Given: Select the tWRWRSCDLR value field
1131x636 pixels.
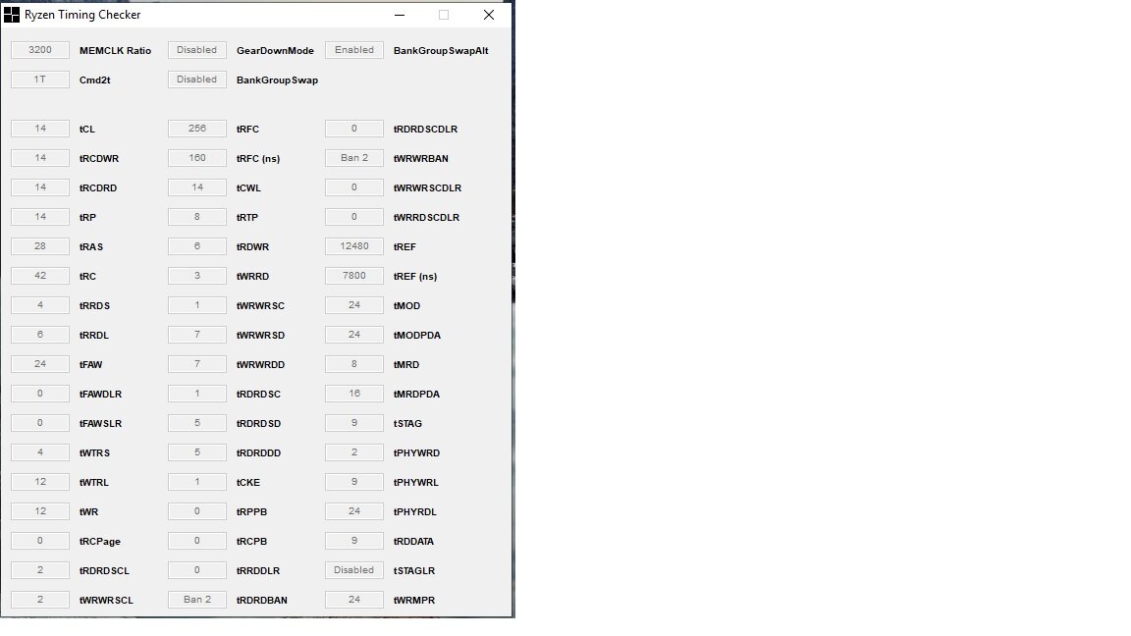Looking at the screenshot, I should pyautogui.click(x=354, y=187).
